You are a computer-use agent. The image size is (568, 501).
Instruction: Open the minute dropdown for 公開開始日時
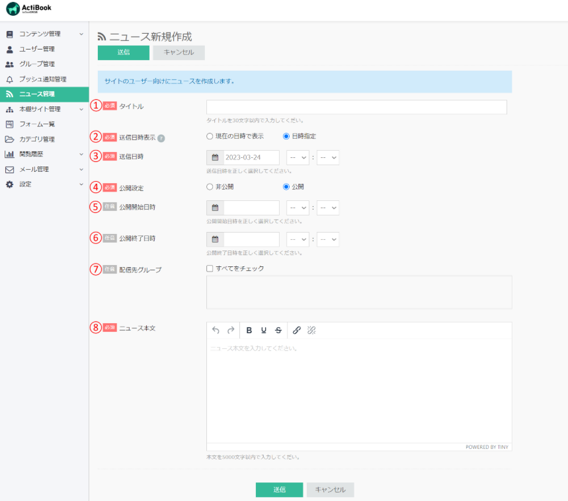coord(328,208)
